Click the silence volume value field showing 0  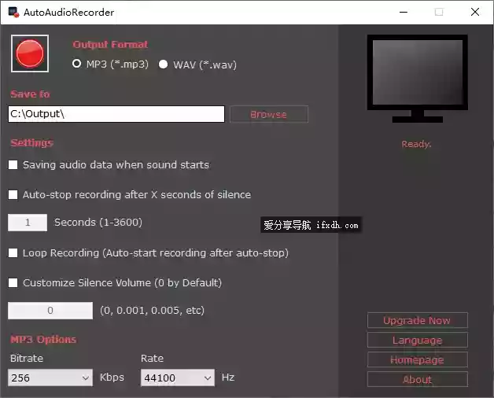pos(50,311)
